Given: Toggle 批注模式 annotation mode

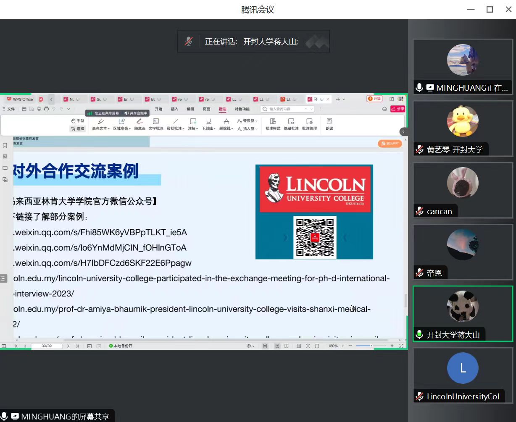Looking at the screenshot, I should tap(273, 124).
